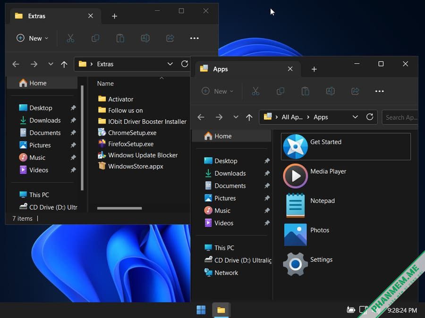Close the Apps tab
Screen dimensions: 425x318
click(x=290, y=69)
